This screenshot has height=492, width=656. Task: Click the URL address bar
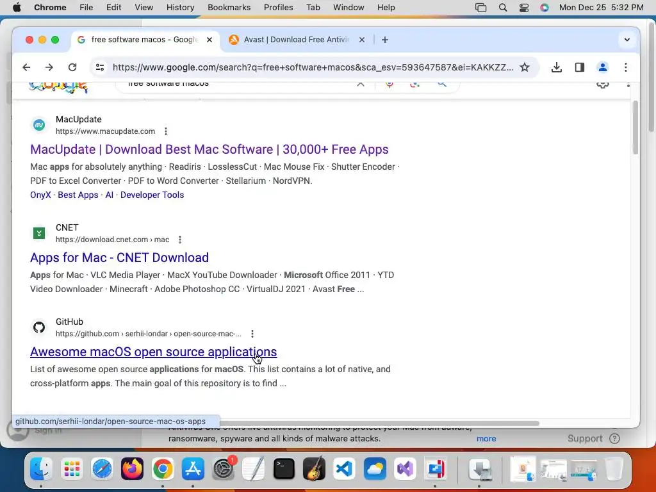point(313,67)
